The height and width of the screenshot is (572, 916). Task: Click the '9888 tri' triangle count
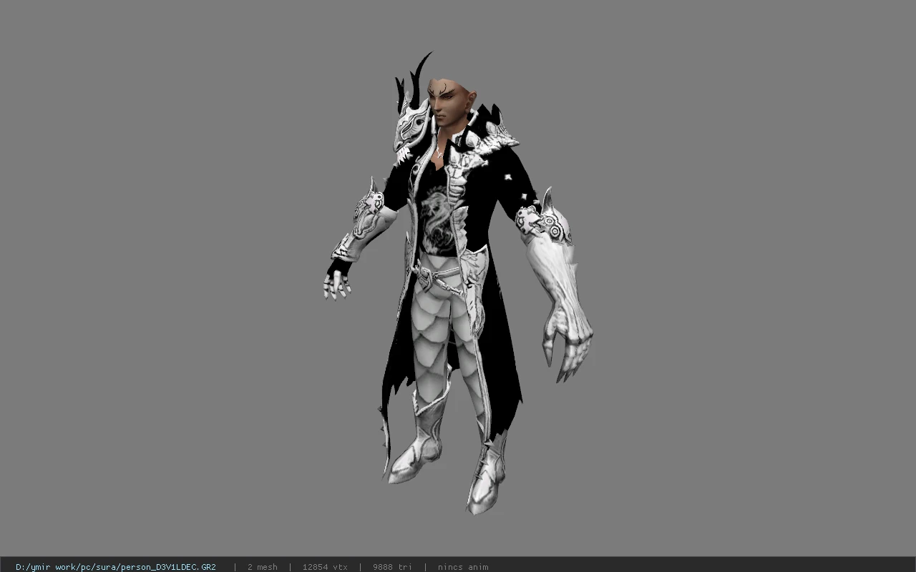(393, 567)
